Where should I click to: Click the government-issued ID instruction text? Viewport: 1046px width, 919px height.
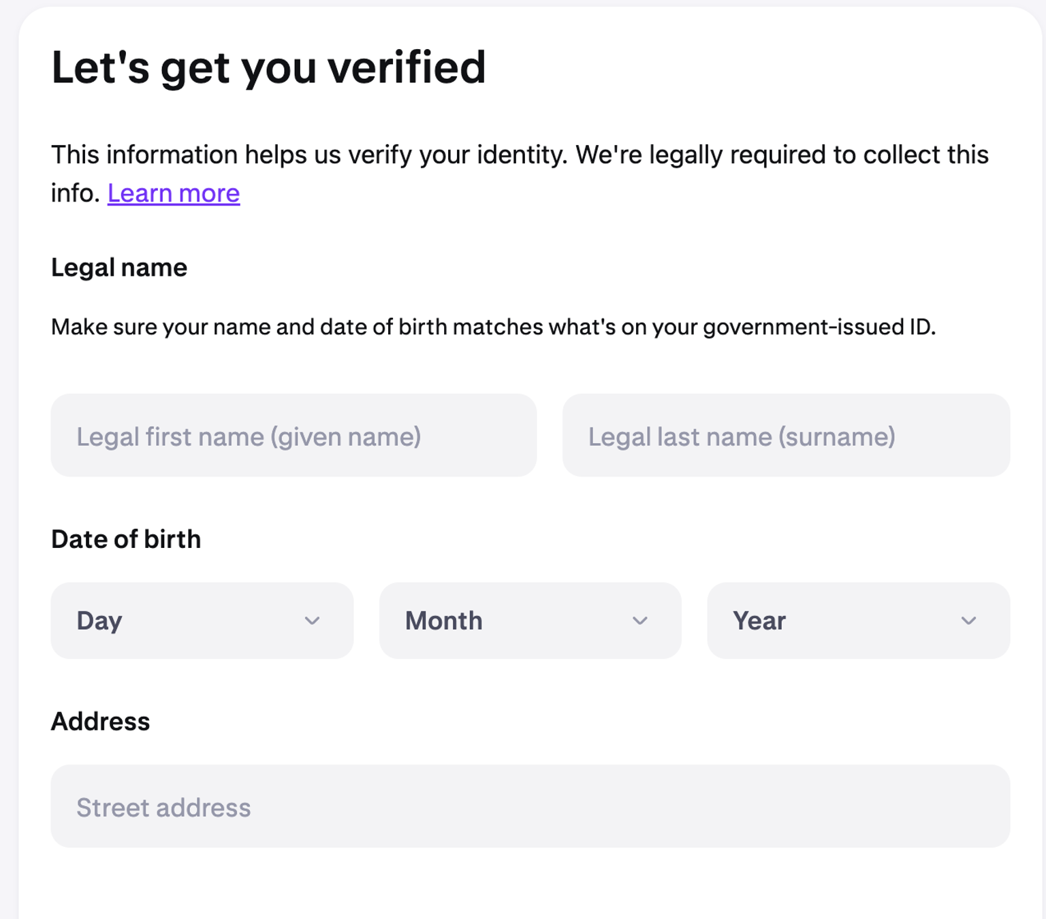click(x=494, y=327)
